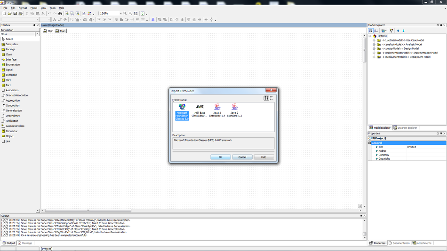
Task: Switch framework list to large icon view
Action: pos(266,98)
